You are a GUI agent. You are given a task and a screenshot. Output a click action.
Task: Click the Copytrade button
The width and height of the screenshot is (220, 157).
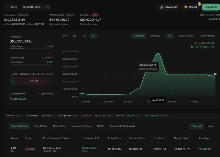click(x=211, y=7)
